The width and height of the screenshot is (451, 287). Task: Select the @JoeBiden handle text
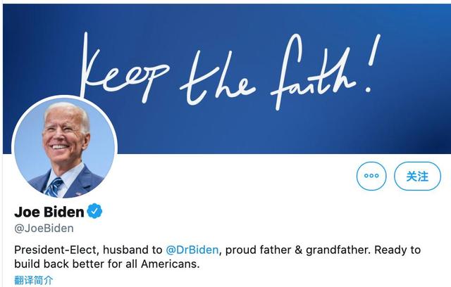tap(44, 229)
